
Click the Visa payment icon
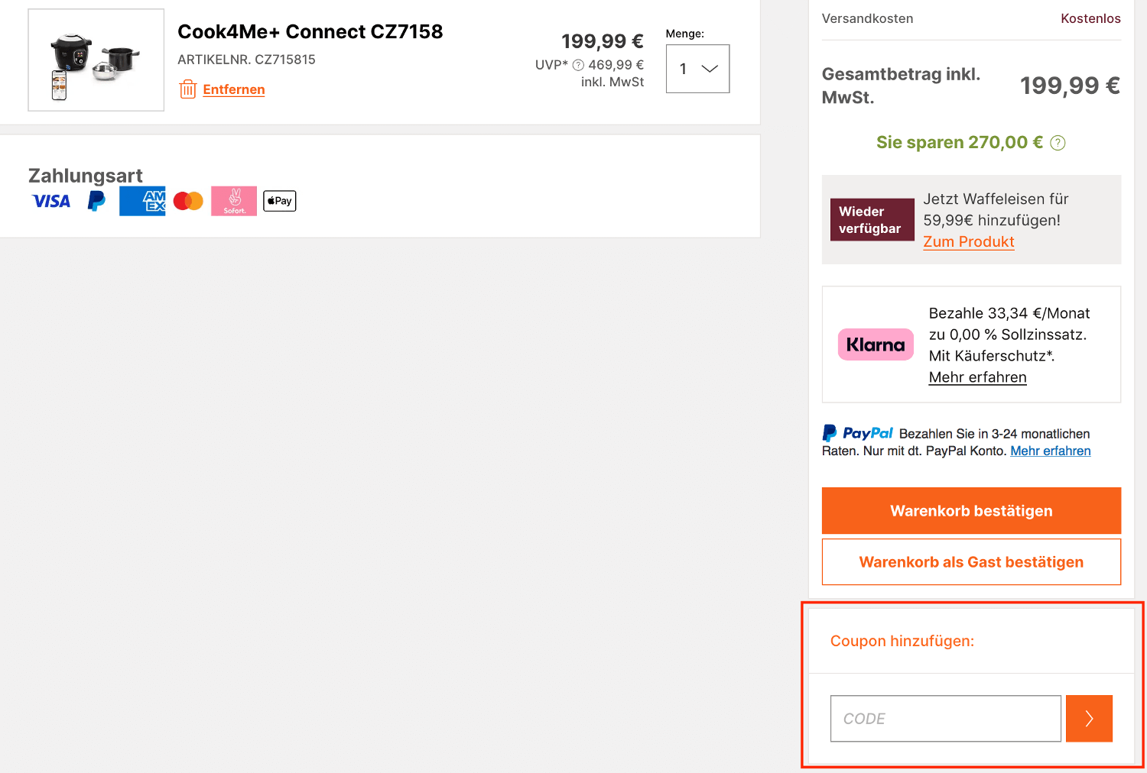tap(51, 201)
